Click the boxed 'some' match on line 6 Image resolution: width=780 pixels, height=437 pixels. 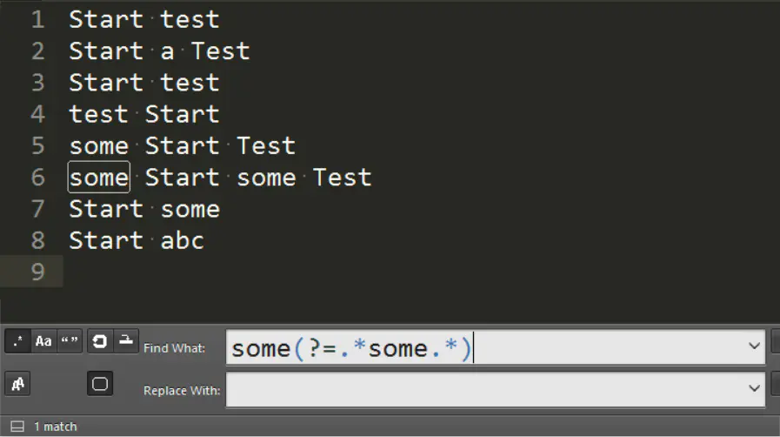click(x=99, y=178)
